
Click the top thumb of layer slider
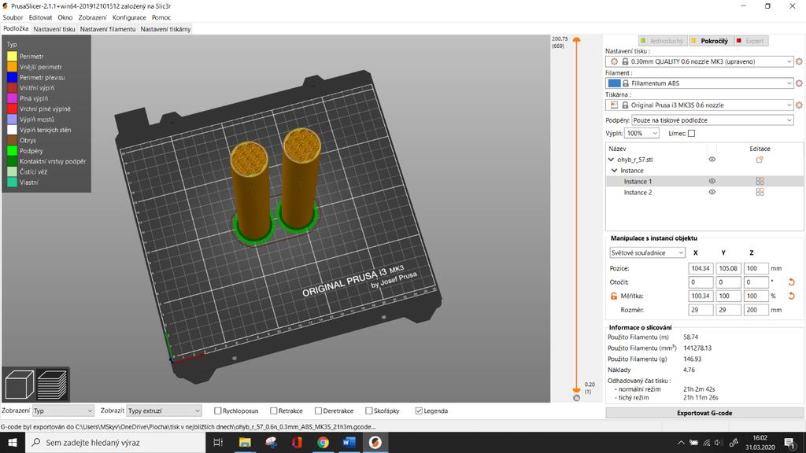[576, 40]
